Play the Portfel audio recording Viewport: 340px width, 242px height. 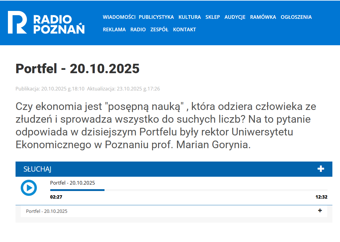click(x=29, y=188)
